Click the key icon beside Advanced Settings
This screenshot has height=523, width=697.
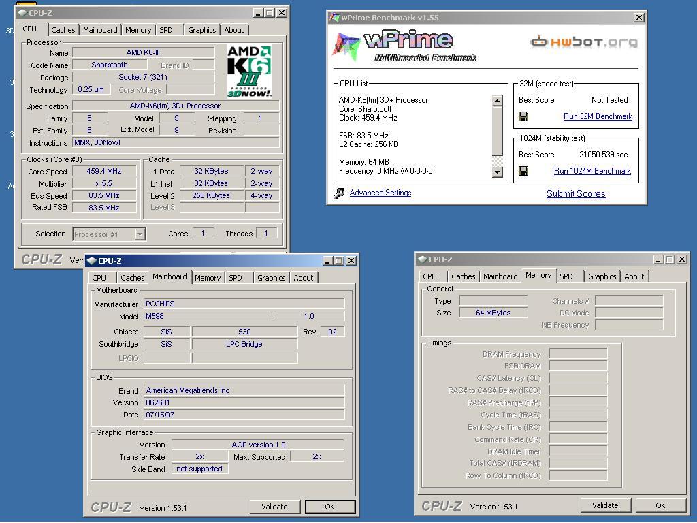point(339,193)
